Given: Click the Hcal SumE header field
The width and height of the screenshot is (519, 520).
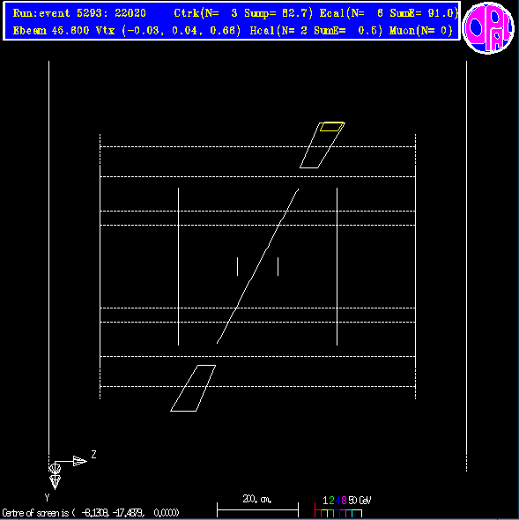Looking at the screenshot, I should (316, 31).
